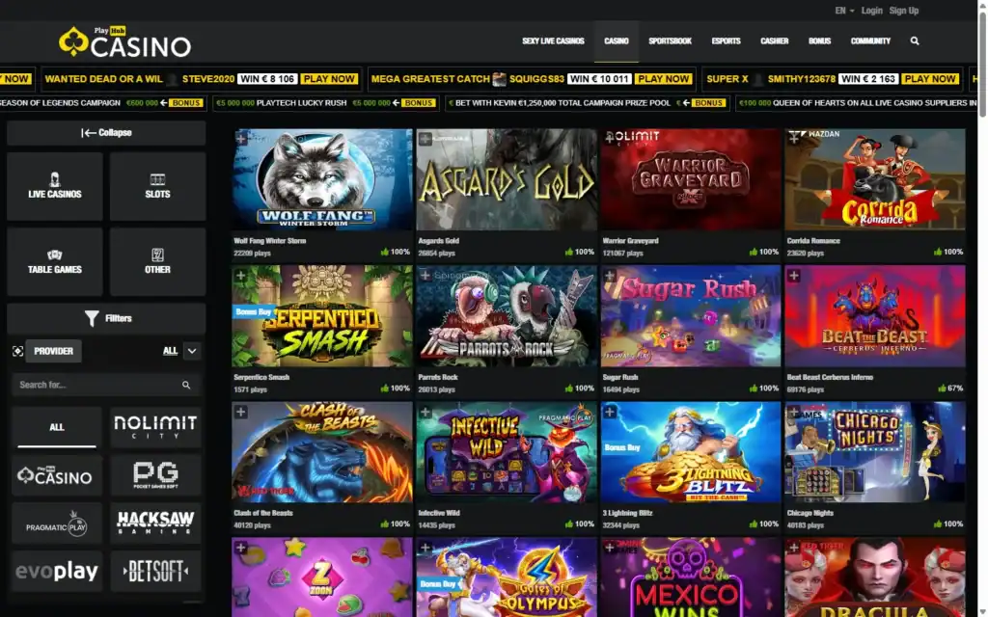Screen dimensions: 988x617
Task: Add Asgards Gold to favorites plus icon
Action: [x=425, y=138]
